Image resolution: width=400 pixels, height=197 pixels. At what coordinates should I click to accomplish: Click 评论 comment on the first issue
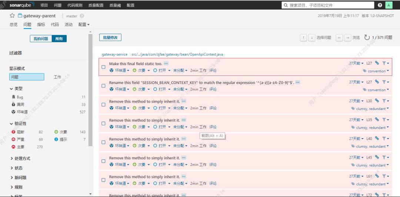click(213, 70)
